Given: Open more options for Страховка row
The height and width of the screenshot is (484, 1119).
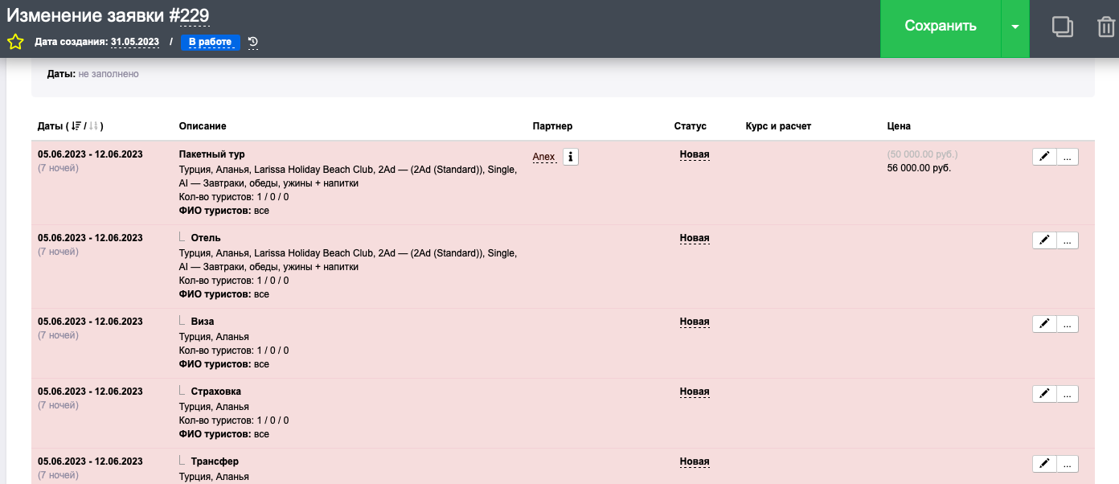Looking at the screenshot, I should point(1067,394).
